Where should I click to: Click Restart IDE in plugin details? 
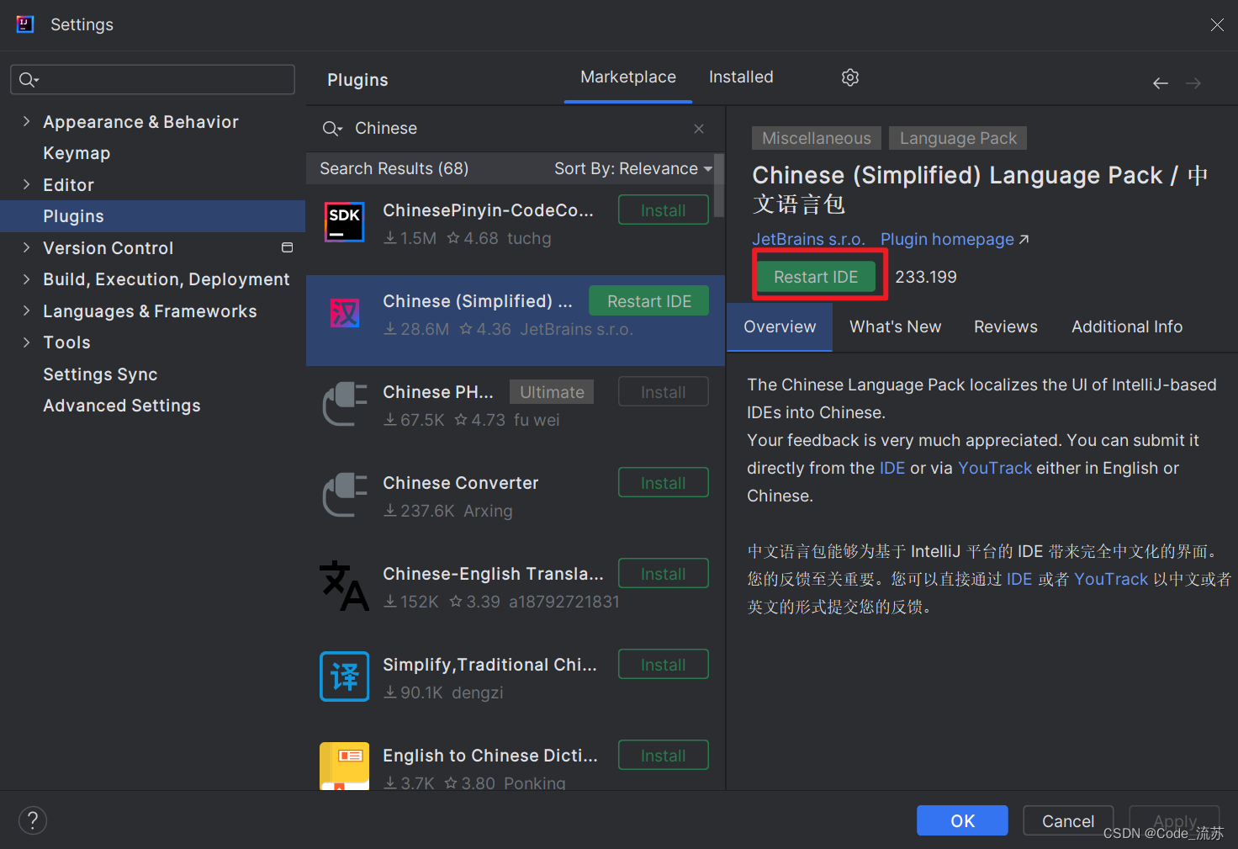[x=816, y=277]
